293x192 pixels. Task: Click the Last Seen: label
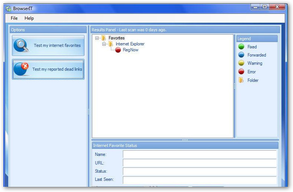click(x=104, y=179)
